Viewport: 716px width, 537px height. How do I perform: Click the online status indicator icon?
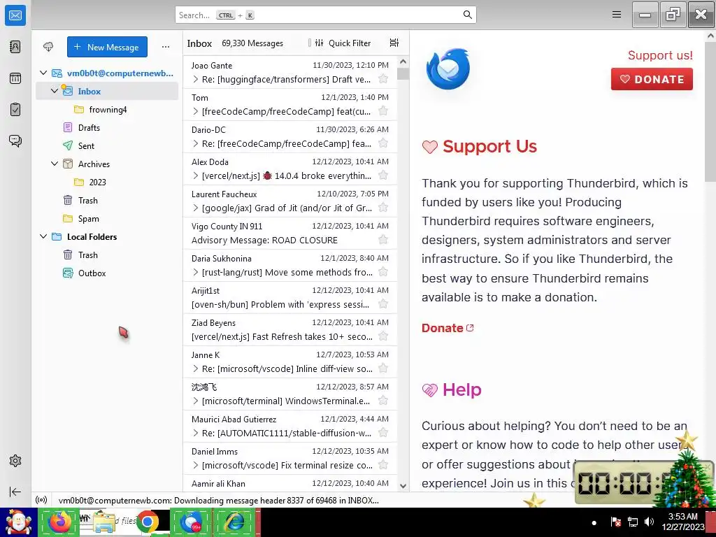41,501
